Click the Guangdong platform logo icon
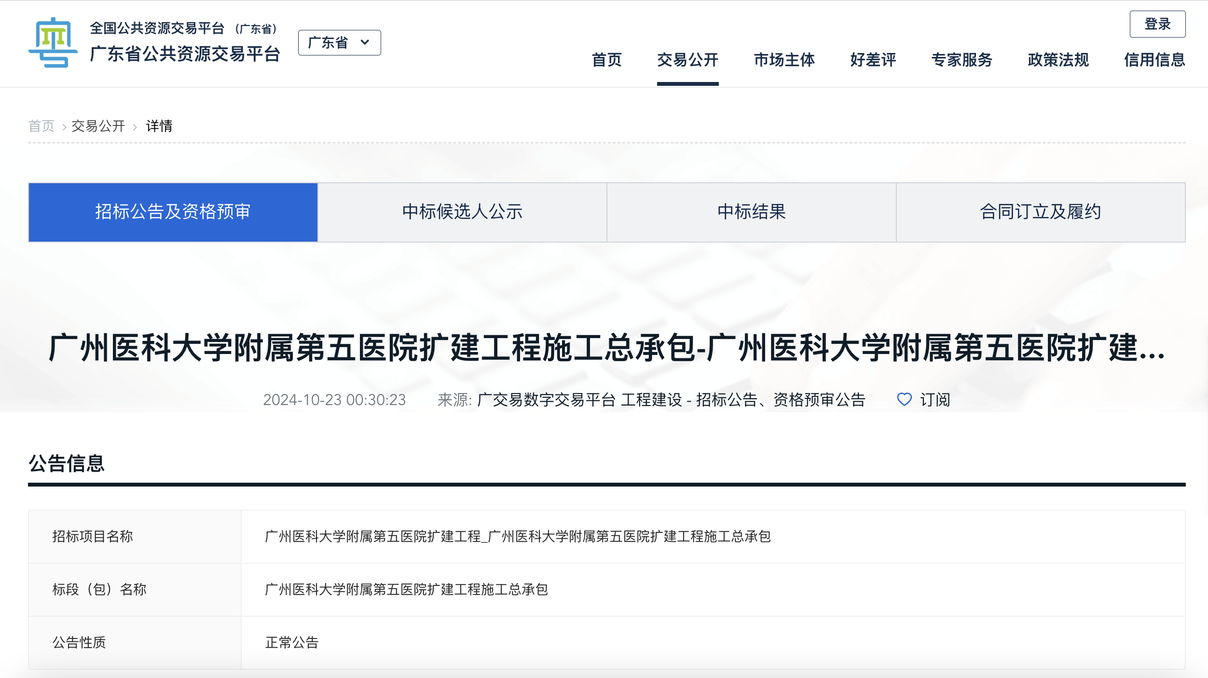 pyautogui.click(x=53, y=43)
